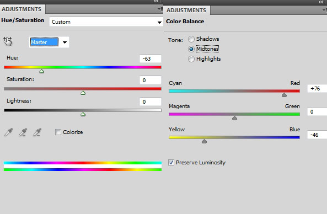Click the Hue value field showing -63
The image size is (327, 214).
click(x=151, y=58)
